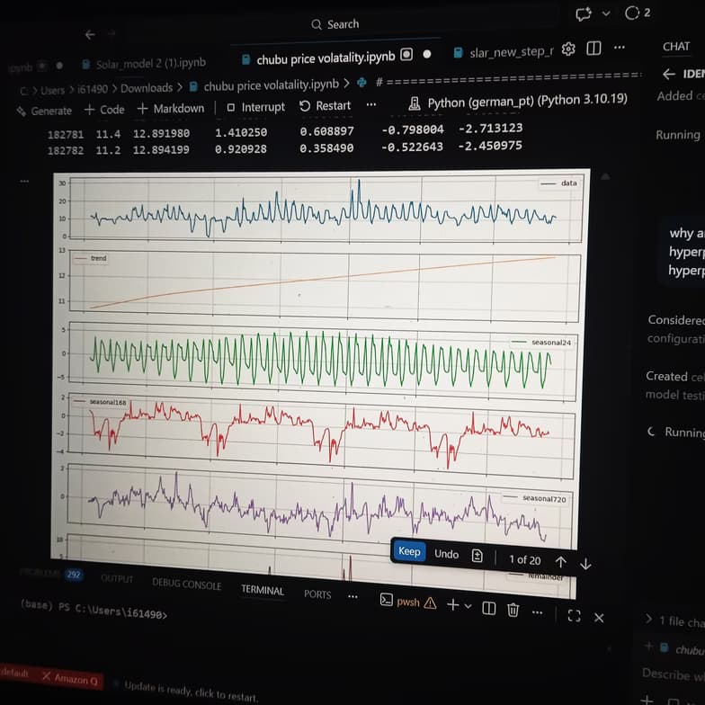
Task: Go to the previous change arrow
Action: point(561,561)
